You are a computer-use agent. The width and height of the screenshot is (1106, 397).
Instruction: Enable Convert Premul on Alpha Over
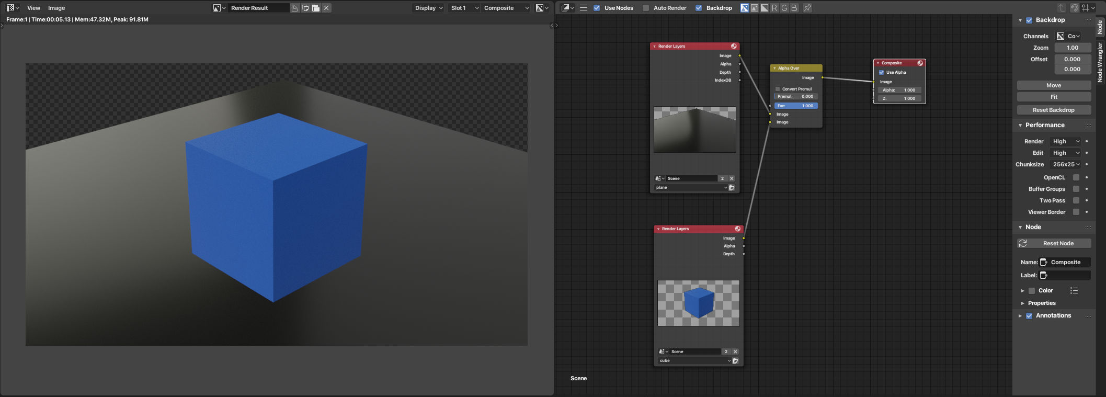pos(778,89)
